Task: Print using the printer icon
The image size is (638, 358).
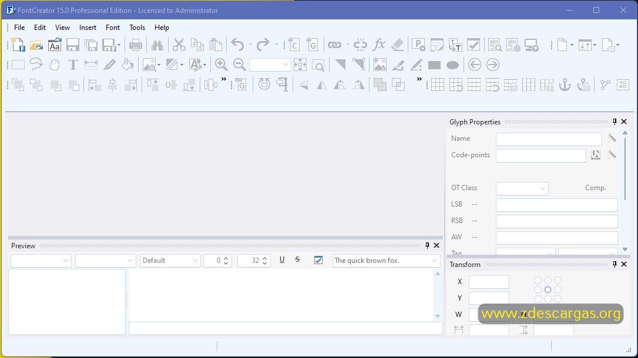Action: coord(136,45)
